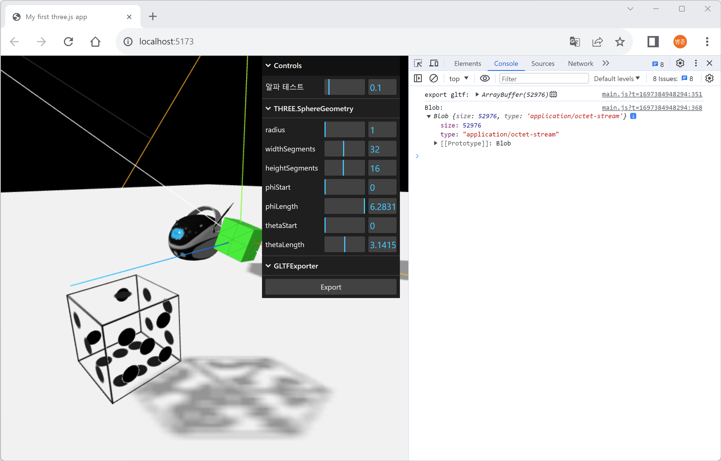The width and height of the screenshot is (721, 461).
Task: Bookmark page with the star icon
Action: click(x=620, y=42)
